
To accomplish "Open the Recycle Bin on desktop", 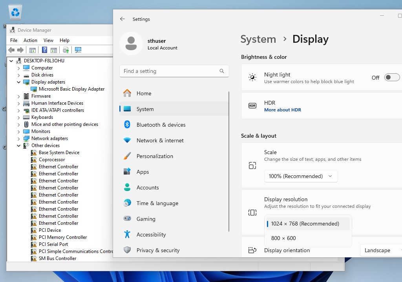I will pos(15,13).
